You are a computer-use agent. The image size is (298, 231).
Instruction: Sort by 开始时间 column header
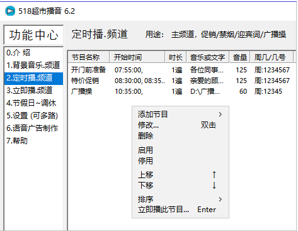pos(137,57)
